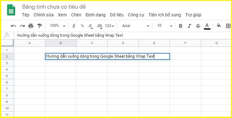Select row 7 header
Viewport: 232px width, 118px height.
coord(7,89)
